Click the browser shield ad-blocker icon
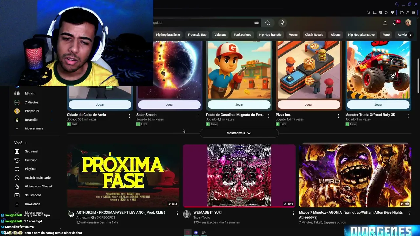Screen dimensions: 420x236 coord(381,13)
